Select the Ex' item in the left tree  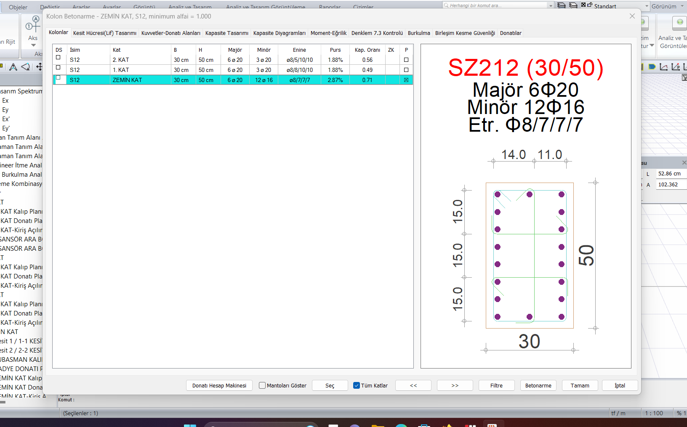[x=6, y=119]
